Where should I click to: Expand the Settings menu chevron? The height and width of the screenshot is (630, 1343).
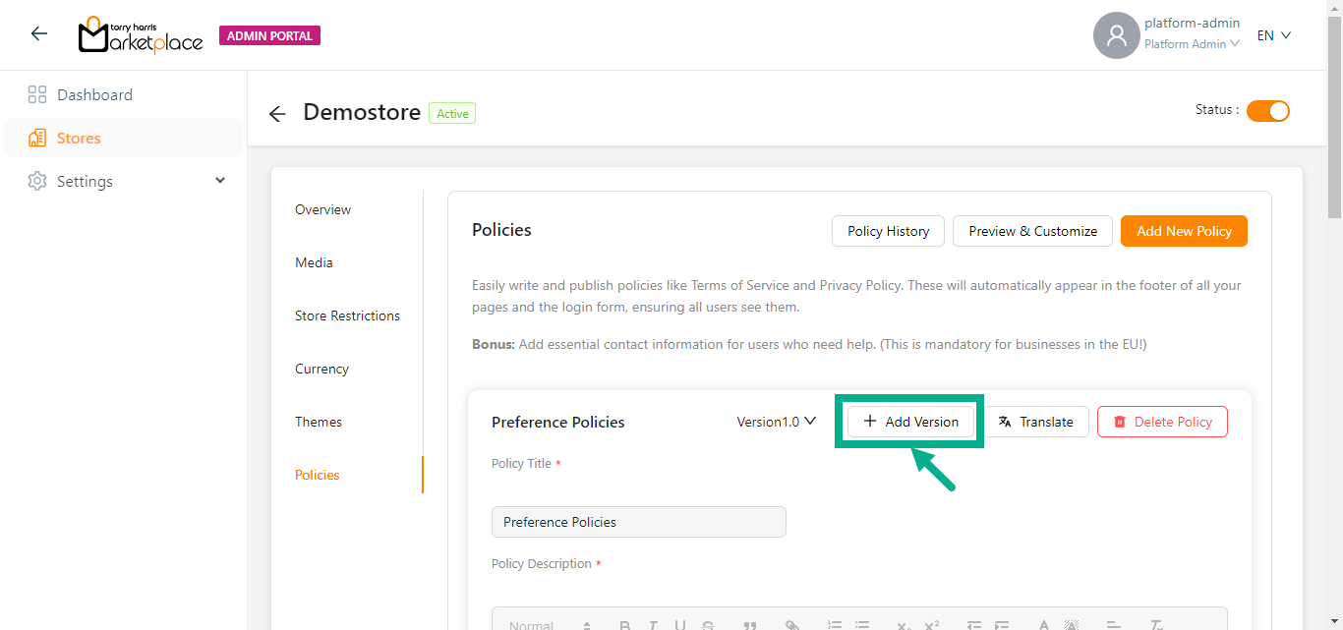click(x=220, y=181)
